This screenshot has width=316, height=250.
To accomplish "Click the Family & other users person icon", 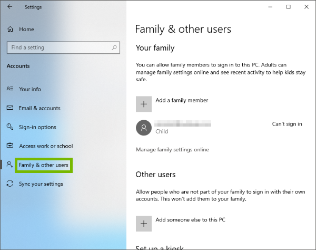I will 9,165.
